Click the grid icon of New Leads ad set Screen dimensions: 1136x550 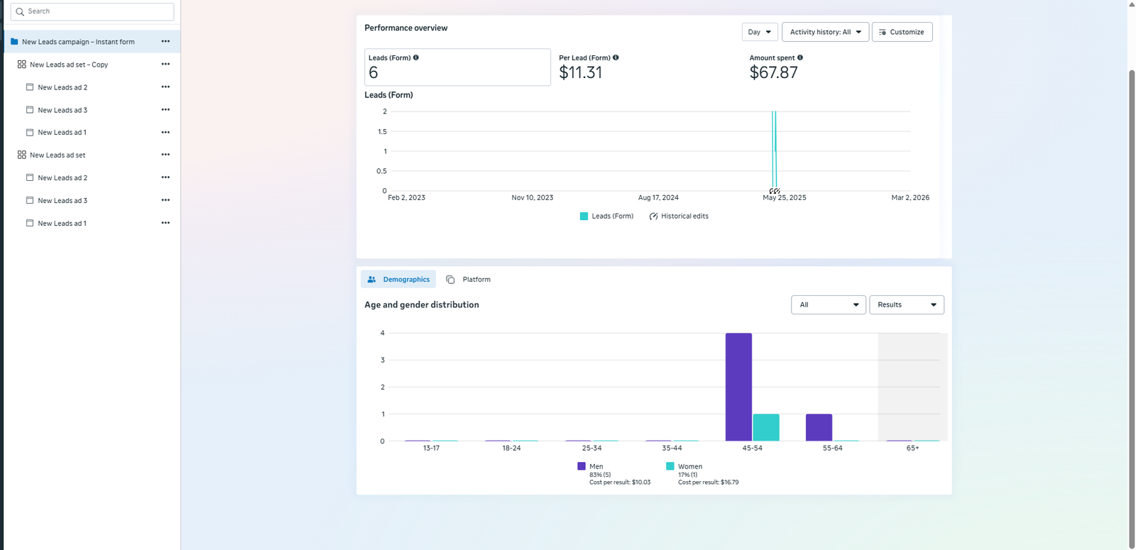[x=22, y=155]
